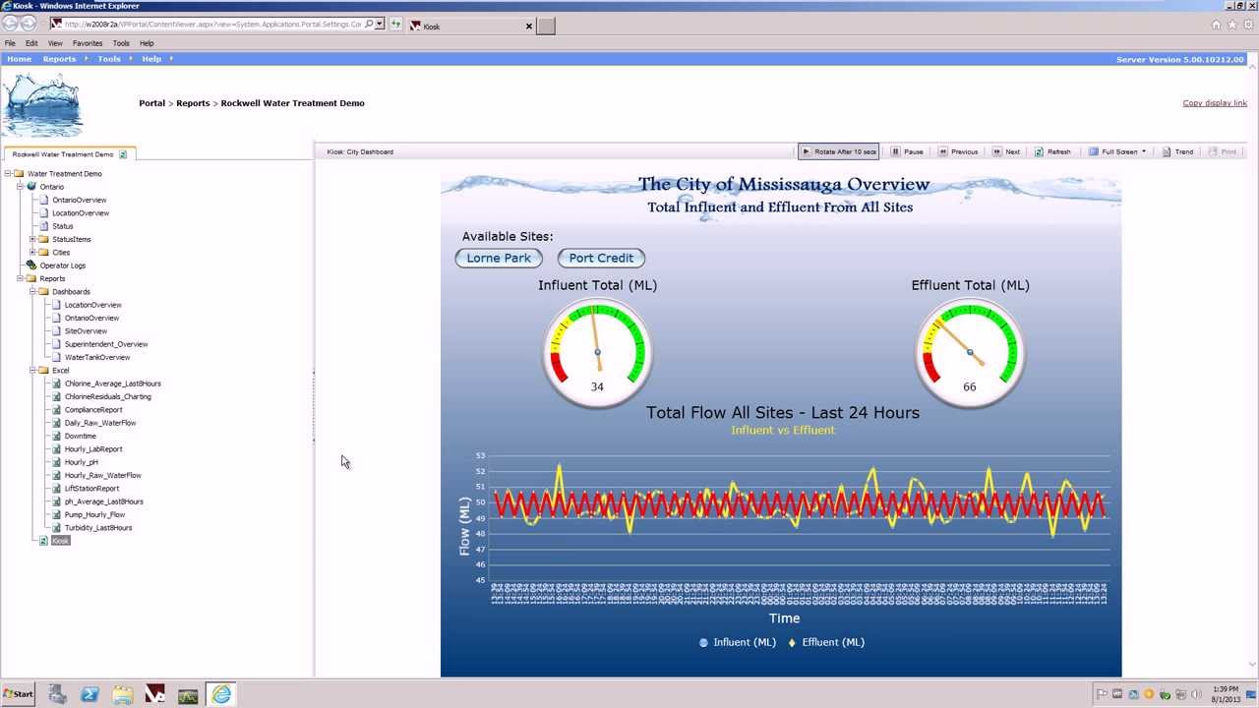The image size is (1259, 708).
Task: Open the browser View menu
Action: (x=55, y=43)
